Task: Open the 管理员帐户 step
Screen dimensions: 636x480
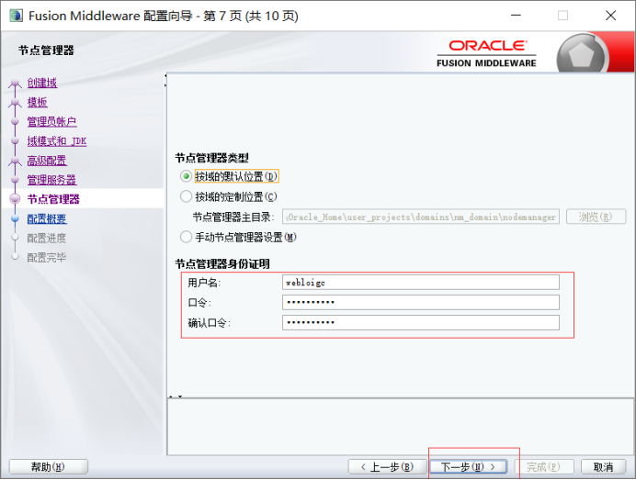Action: [x=51, y=121]
